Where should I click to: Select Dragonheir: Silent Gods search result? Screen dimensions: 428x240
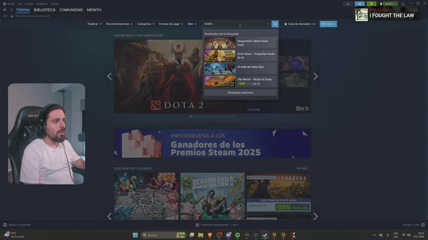[x=240, y=43]
